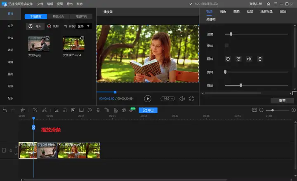Lock the video track
This screenshot has width=297, height=181.
coord(11,150)
